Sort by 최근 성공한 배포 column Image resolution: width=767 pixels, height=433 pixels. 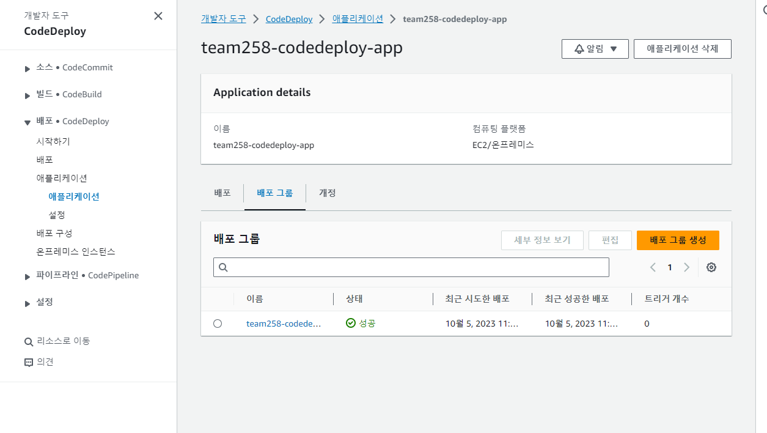[577, 299]
